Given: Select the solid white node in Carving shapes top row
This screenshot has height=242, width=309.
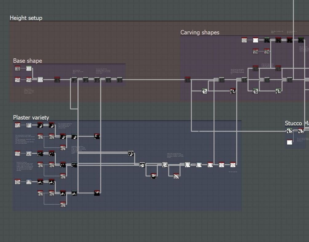Looking at the screenshot, I should tap(256, 40).
